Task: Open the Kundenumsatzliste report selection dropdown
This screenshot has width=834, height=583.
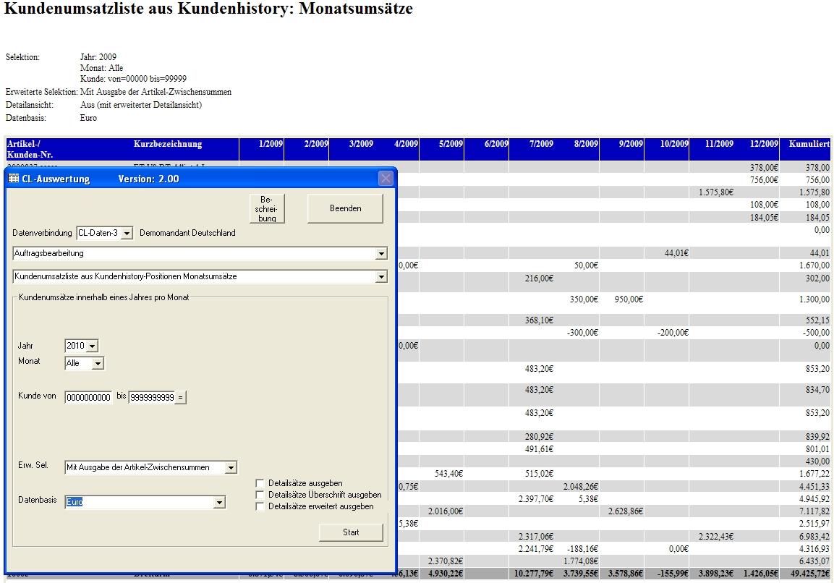Action: tap(380, 276)
